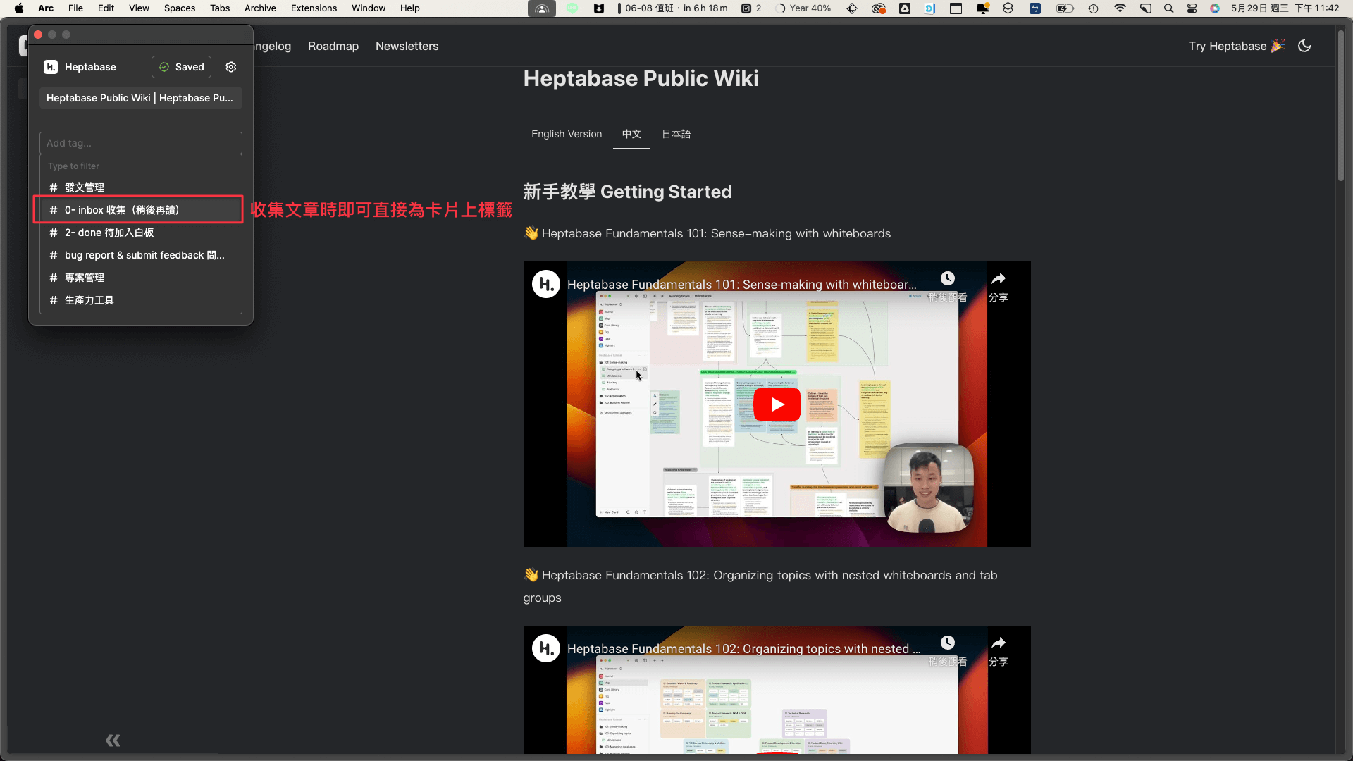Open Spotlight search from the menu bar
Viewport: 1353px width, 761px height.
pos(1168,8)
